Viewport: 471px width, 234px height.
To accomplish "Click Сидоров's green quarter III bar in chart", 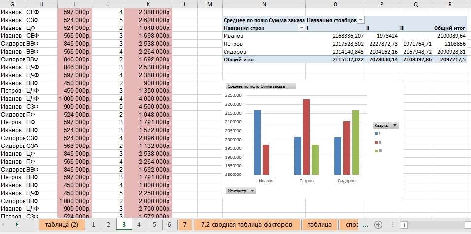I will tap(355, 143).
